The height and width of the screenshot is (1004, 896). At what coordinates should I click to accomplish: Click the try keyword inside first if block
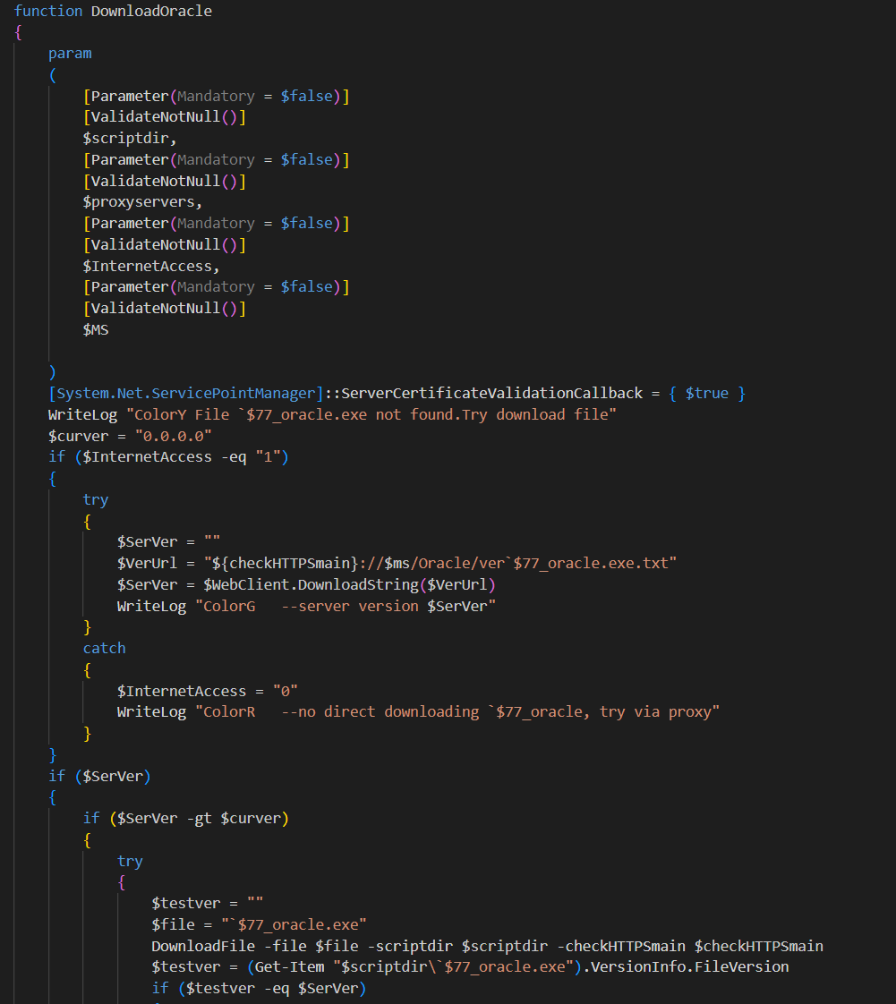pos(95,499)
